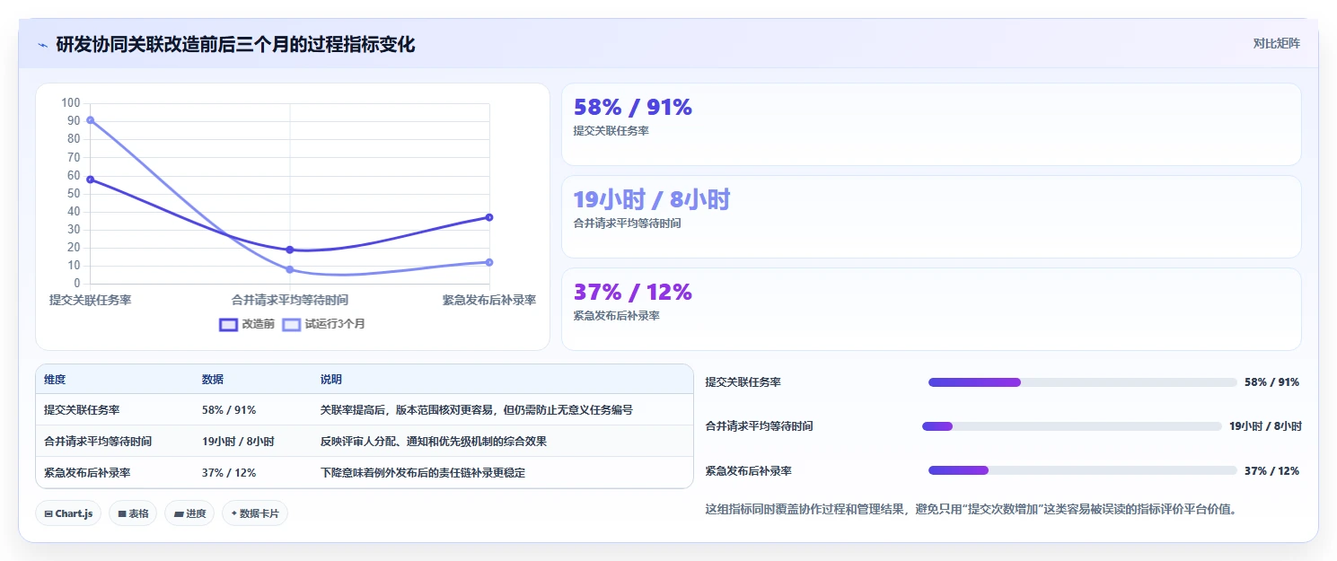Click the table cell 提交关联任务率

(82, 410)
